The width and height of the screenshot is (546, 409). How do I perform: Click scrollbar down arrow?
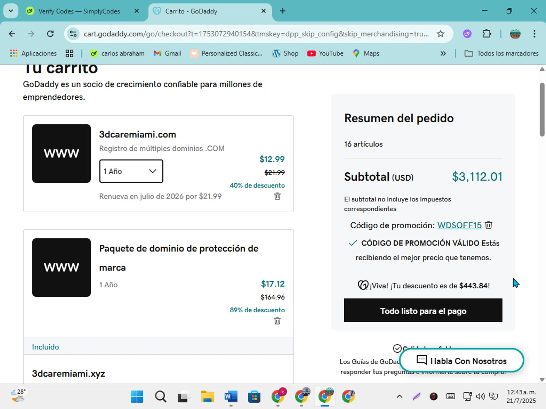(542, 380)
